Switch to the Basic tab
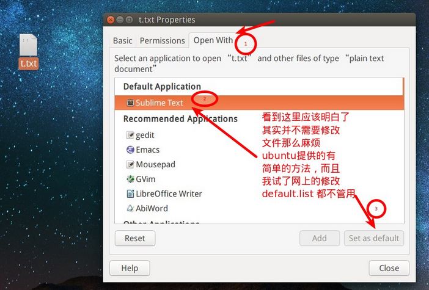Screen dimensions: 429x290 coord(123,41)
